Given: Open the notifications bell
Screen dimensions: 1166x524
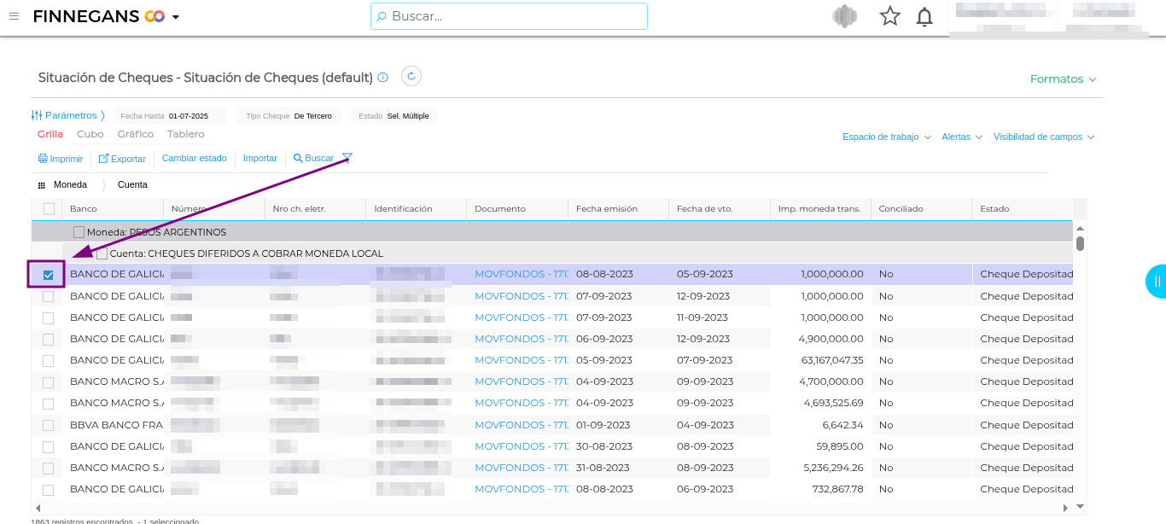Looking at the screenshot, I should 924,17.
